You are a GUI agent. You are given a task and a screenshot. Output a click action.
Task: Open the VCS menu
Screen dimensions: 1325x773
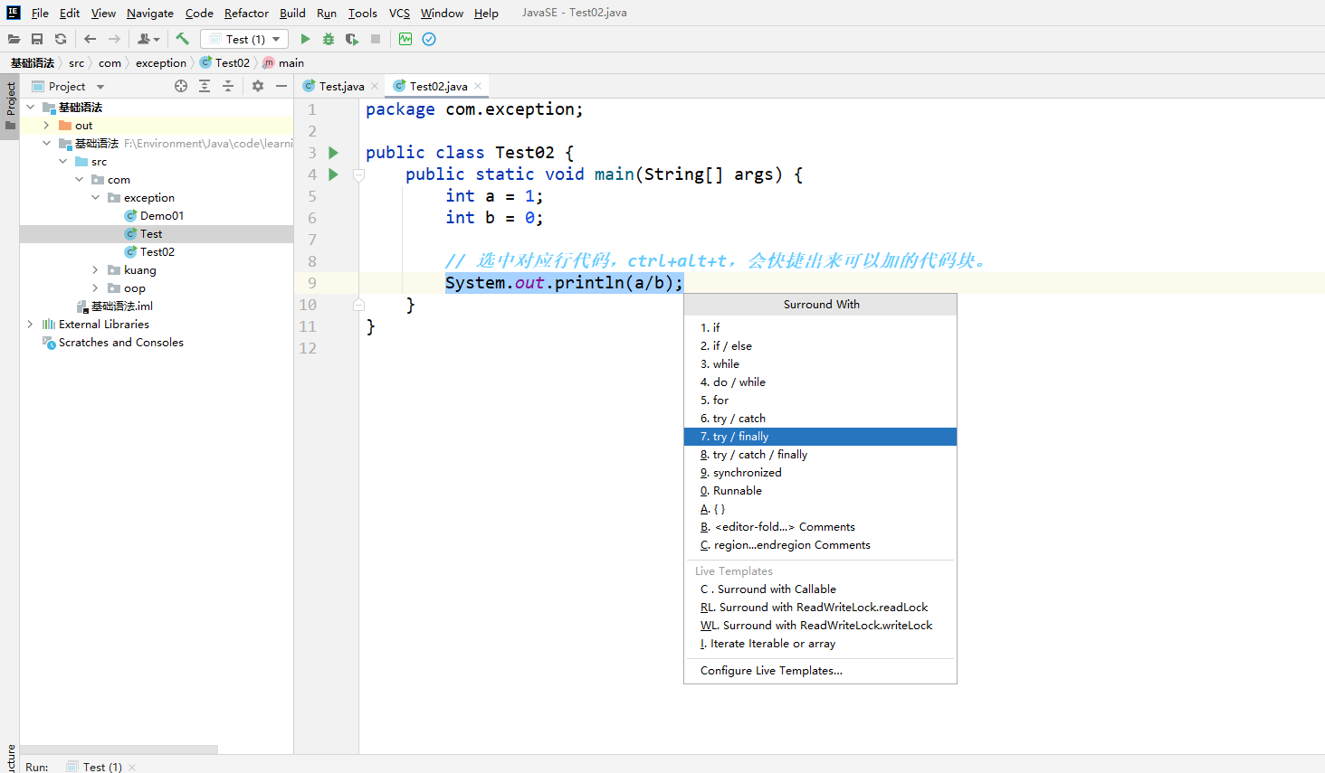(399, 14)
